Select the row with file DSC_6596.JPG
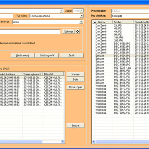 121,50
